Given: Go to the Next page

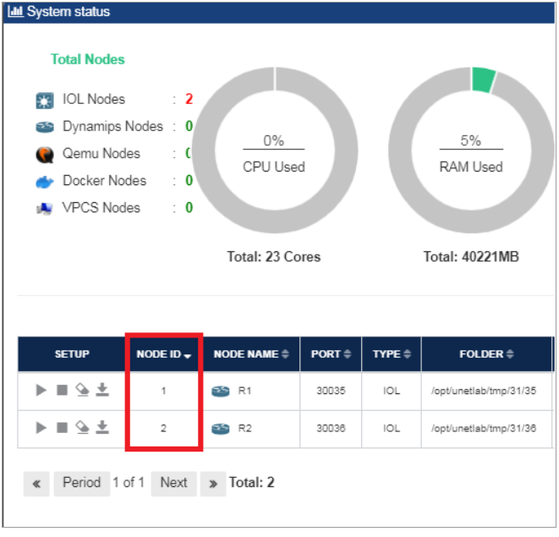Looking at the screenshot, I should (173, 483).
